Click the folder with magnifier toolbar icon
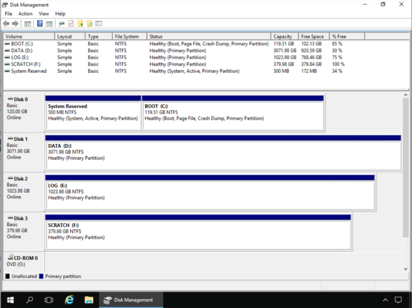 (89, 24)
